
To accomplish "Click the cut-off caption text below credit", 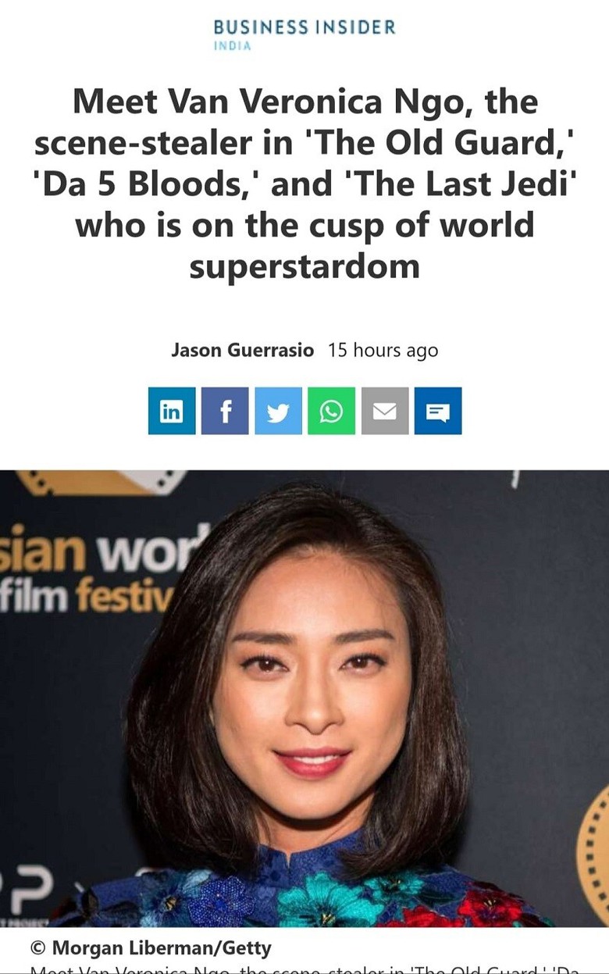I will point(304,969).
